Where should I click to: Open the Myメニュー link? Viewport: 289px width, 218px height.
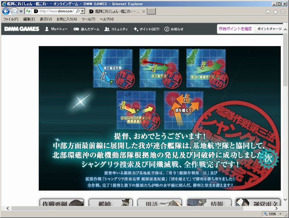coord(56,29)
